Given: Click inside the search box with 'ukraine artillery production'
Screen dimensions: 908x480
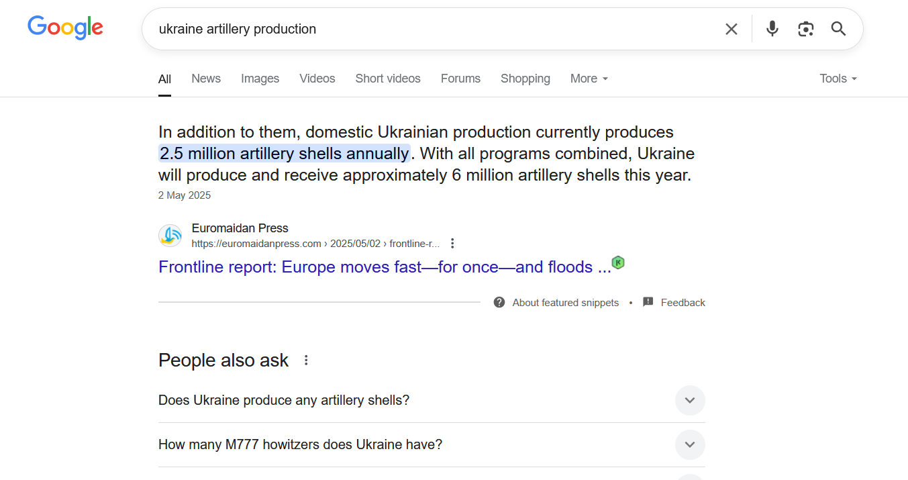Looking at the screenshot, I should 433,29.
